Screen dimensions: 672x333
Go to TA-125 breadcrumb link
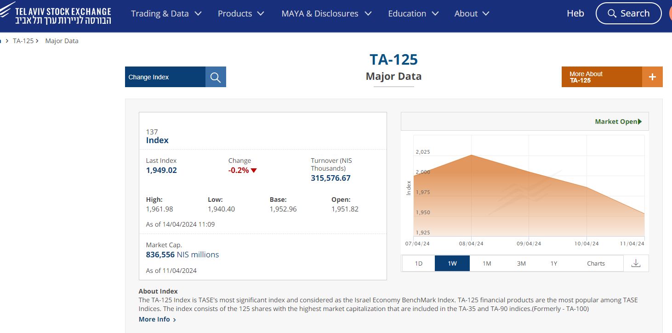click(23, 41)
